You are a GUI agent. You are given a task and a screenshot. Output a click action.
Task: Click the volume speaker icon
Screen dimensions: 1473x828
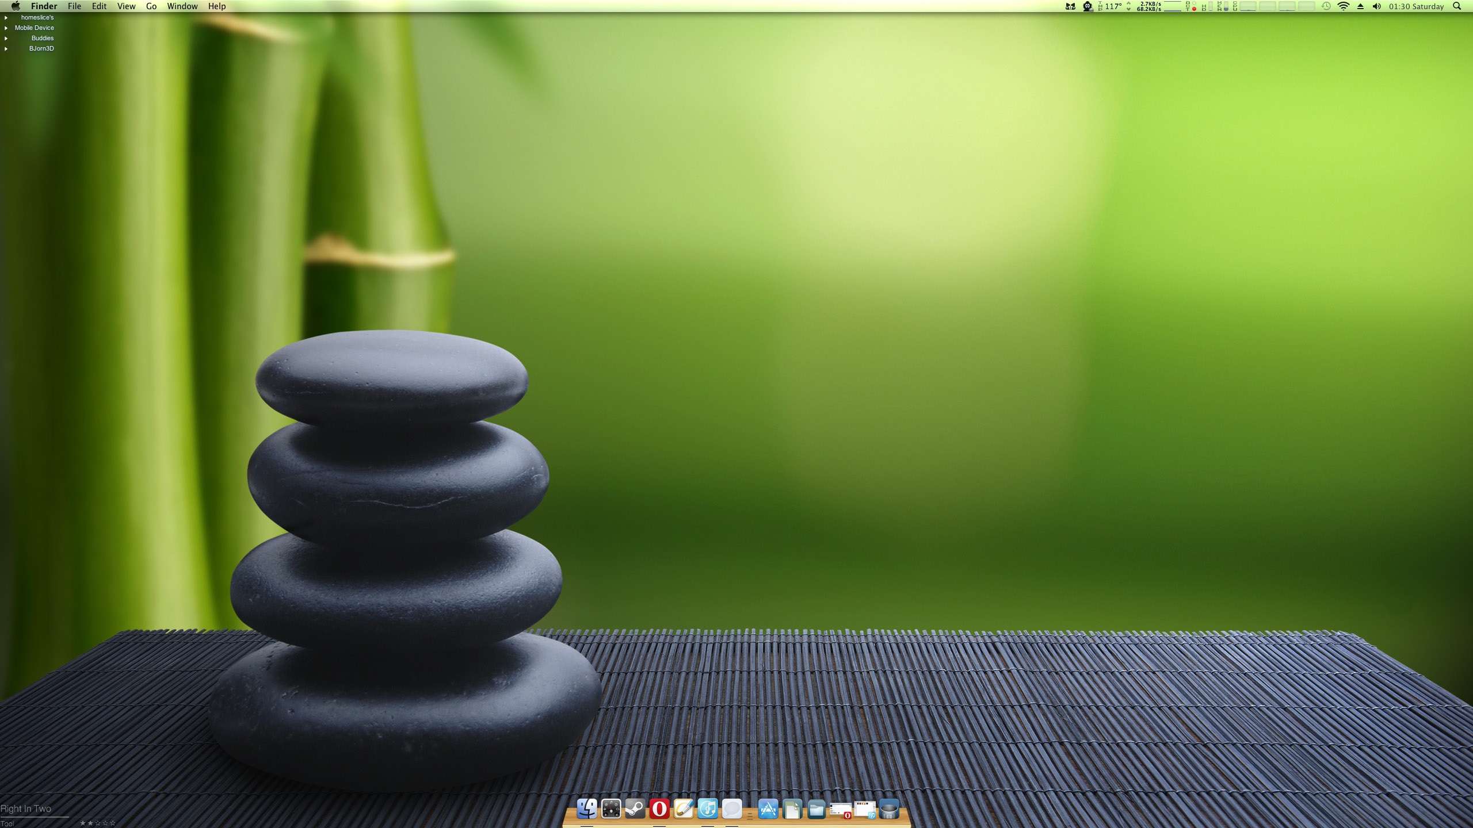[x=1376, y=6]
